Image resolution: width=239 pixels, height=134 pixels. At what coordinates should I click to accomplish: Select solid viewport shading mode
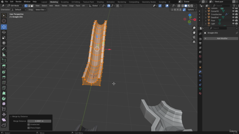pyautogui.click(x=186, y=6)
